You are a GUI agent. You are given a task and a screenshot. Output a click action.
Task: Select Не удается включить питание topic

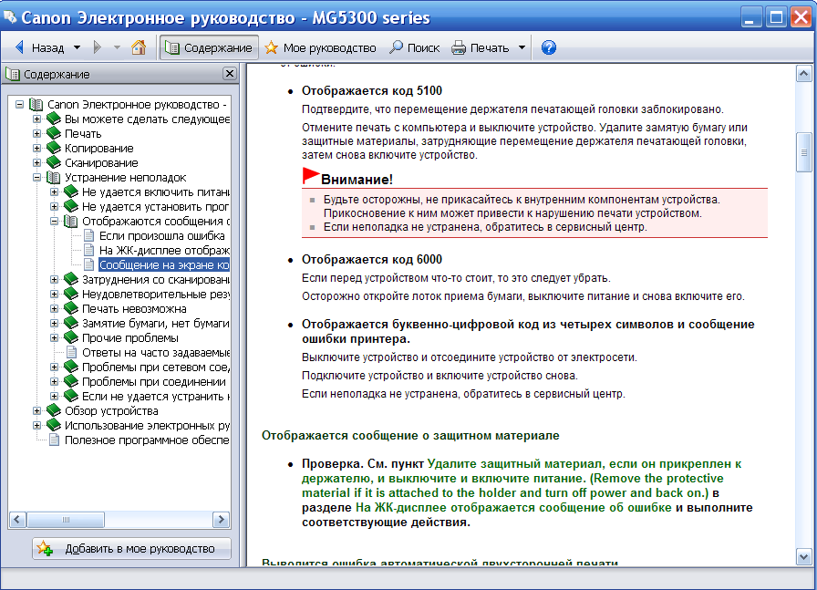155,191
